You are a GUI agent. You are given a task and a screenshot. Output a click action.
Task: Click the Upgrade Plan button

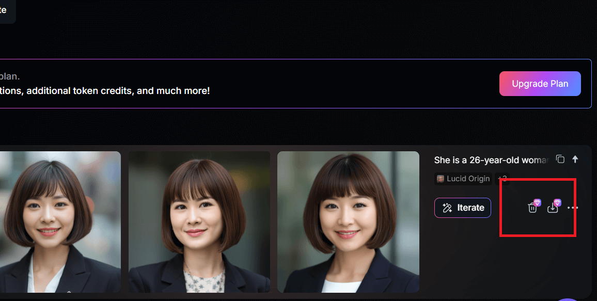coord(540,84)
